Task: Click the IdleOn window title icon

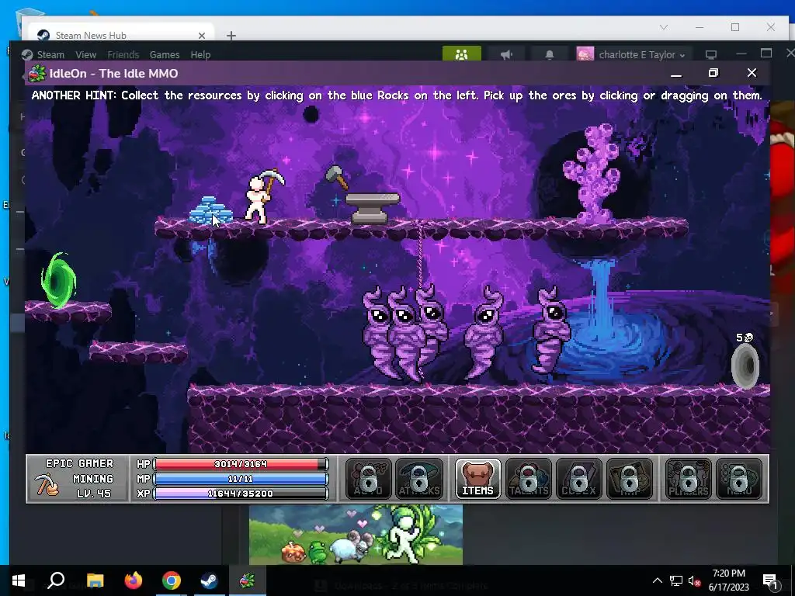Action: [x=37, y=74]
